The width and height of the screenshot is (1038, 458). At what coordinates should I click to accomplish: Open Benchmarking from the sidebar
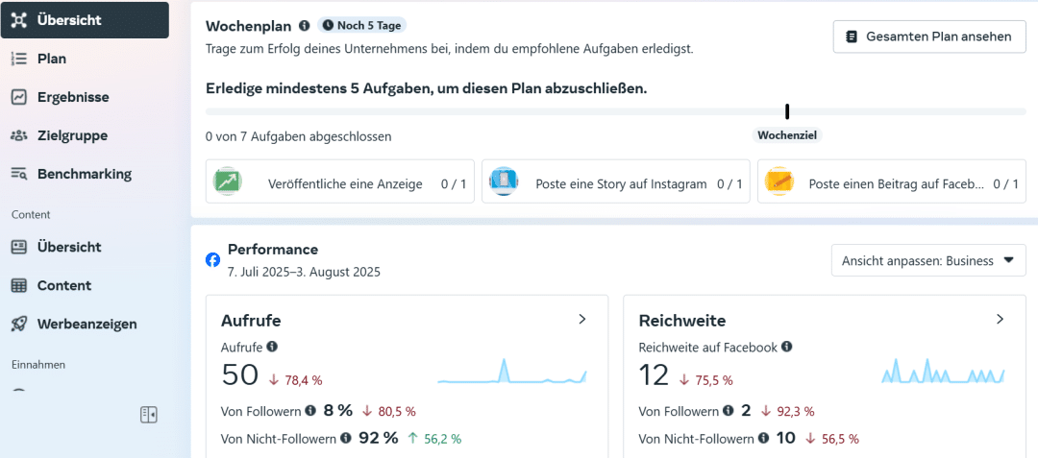click(84, 174)
